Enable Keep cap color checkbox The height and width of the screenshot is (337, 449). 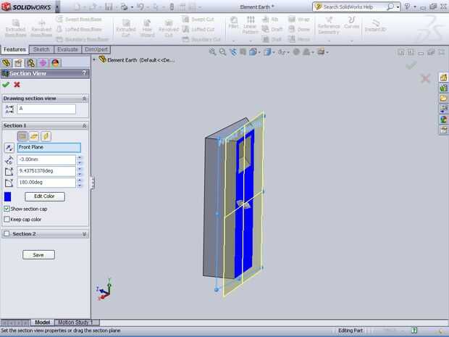click(7, 219)
